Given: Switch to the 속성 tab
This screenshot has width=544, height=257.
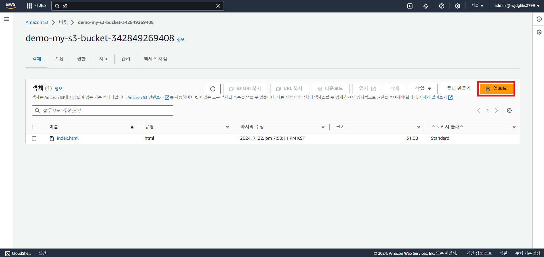Looking at the screenshot, I should (59, 59).
